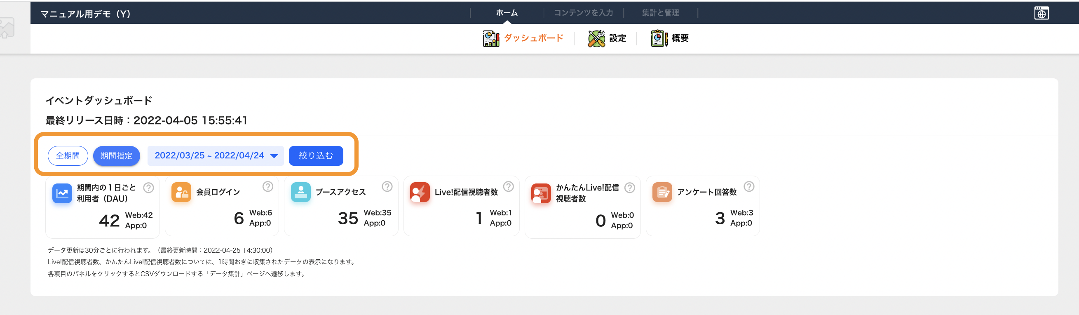
Task: Click the データ更新は30分ごと note
Action: [160, 251]
